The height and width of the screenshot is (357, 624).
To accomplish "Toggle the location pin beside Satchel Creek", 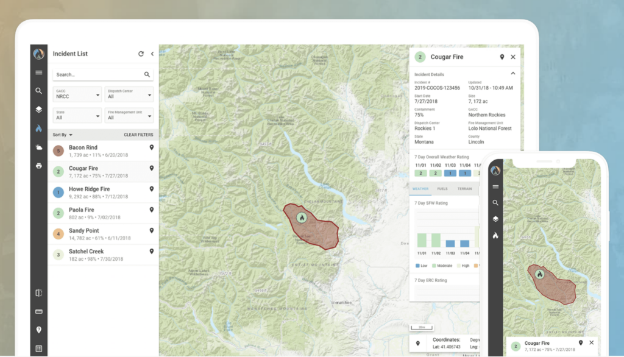I will tap(152, 250).
